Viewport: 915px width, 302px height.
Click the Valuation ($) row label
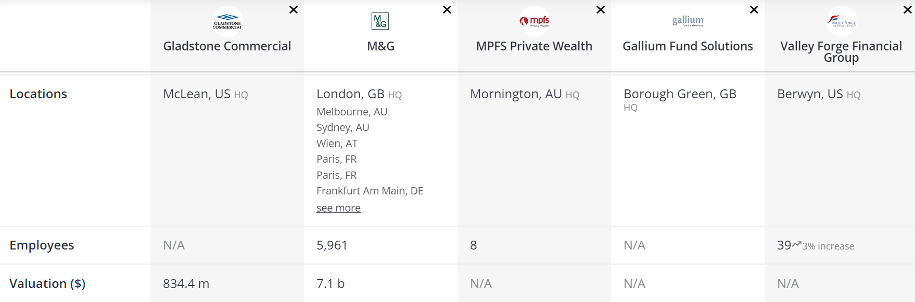click(47, 284)
